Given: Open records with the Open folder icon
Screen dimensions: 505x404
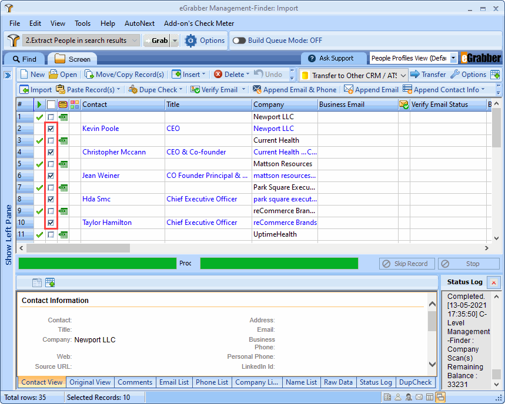Looking at the screenshot, I should [53, 75].
